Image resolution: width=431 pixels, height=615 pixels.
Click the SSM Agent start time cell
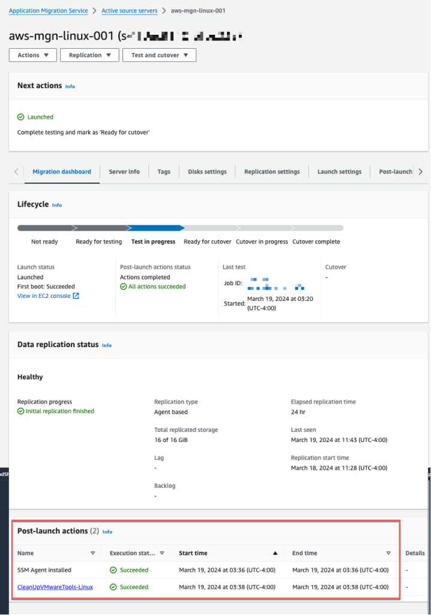tap(227, 570)
